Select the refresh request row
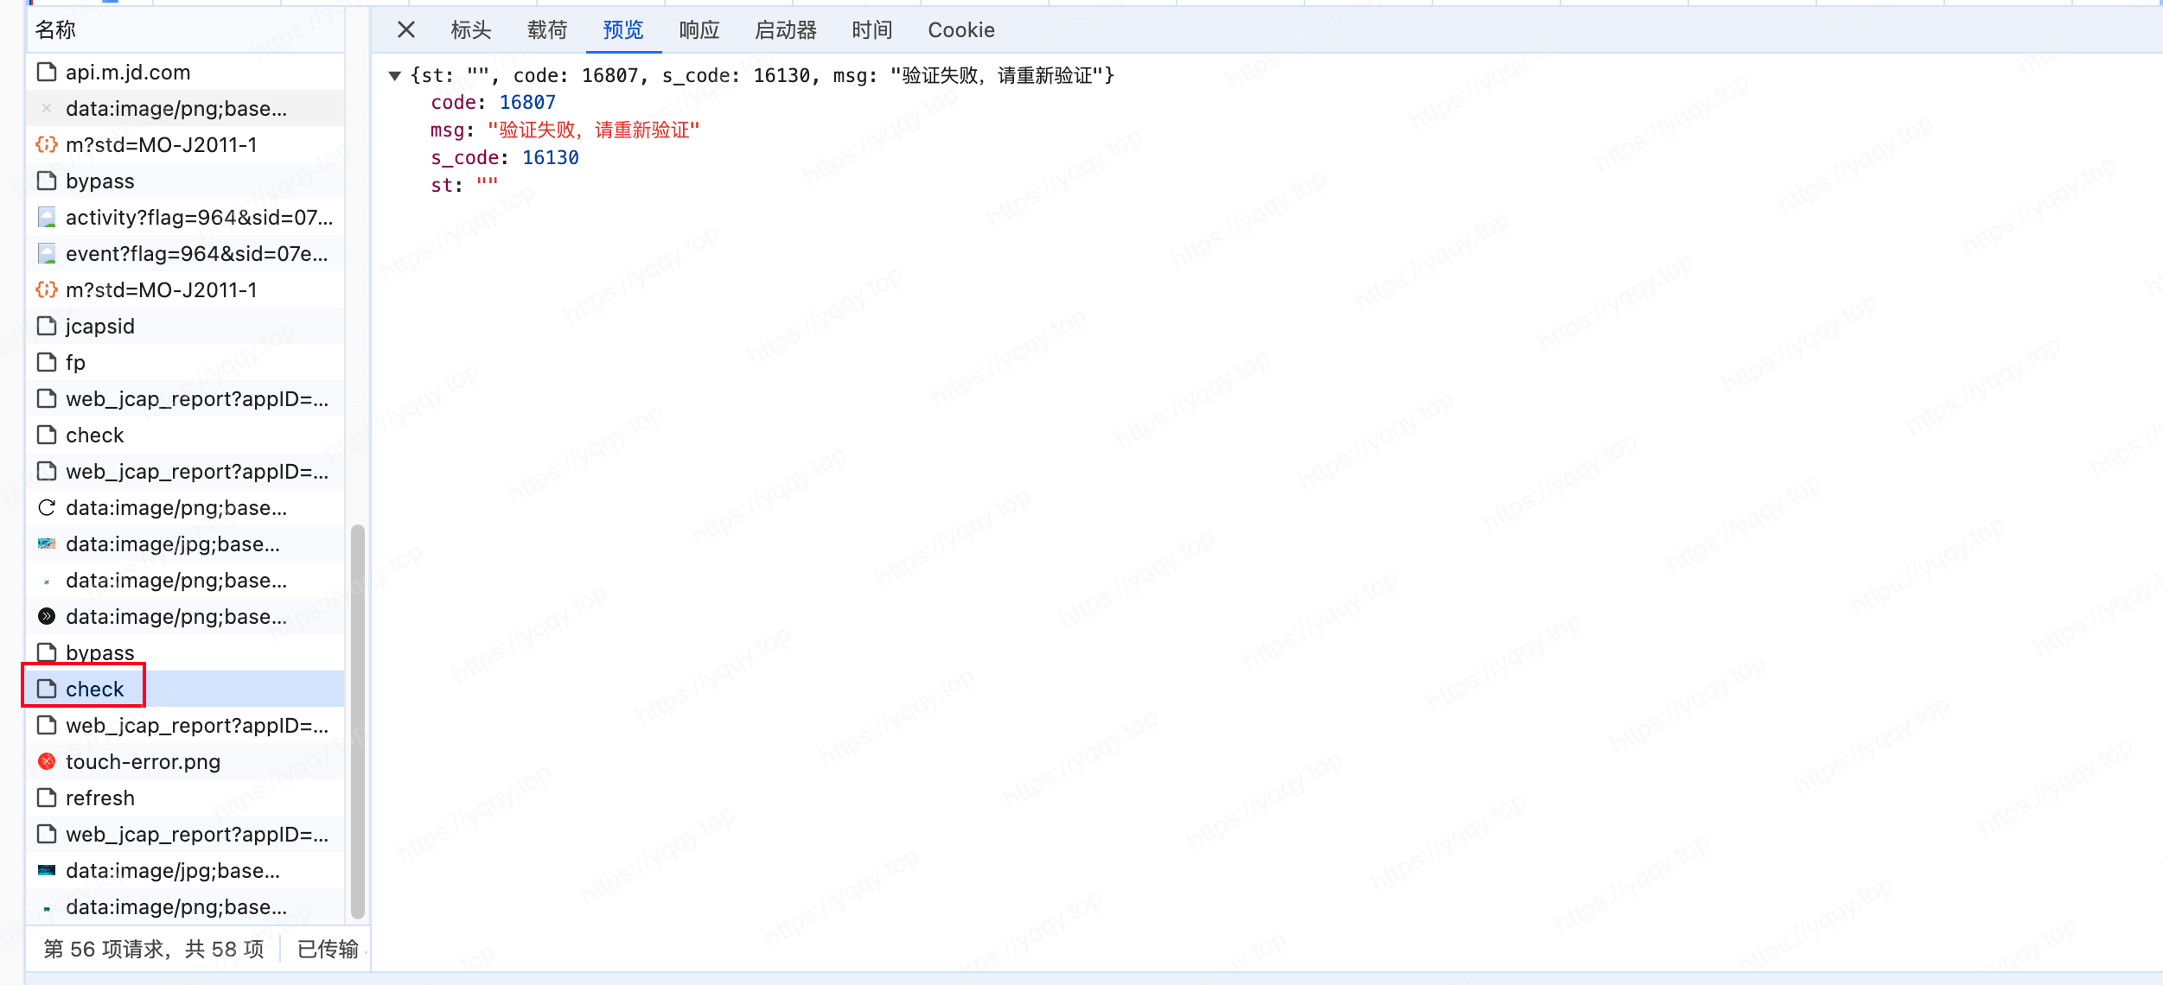Image resolution: width=2163 pixels, height=985 pixels. coord(185,798)
